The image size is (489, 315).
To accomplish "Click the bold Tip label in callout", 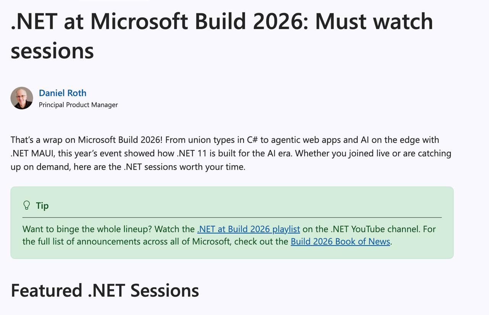I will pos(42,206).
